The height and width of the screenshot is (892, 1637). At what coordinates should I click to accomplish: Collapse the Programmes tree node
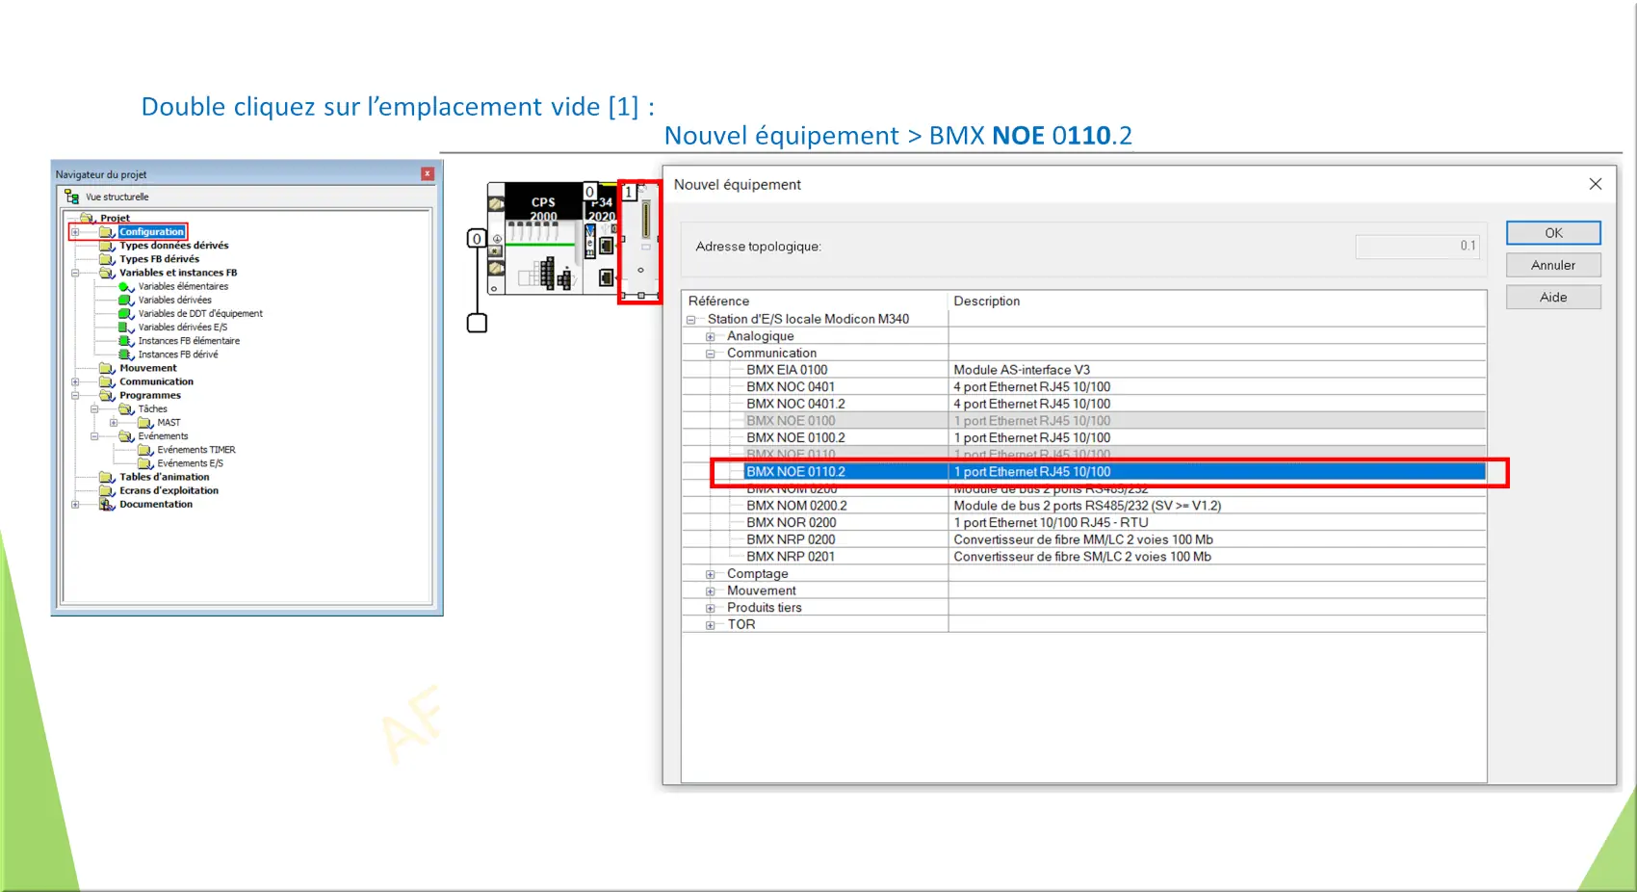click(x=75, y=395)
